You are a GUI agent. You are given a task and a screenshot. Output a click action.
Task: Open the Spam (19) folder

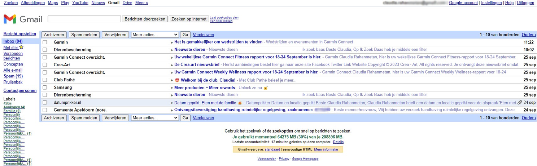[x=13, y=76]
